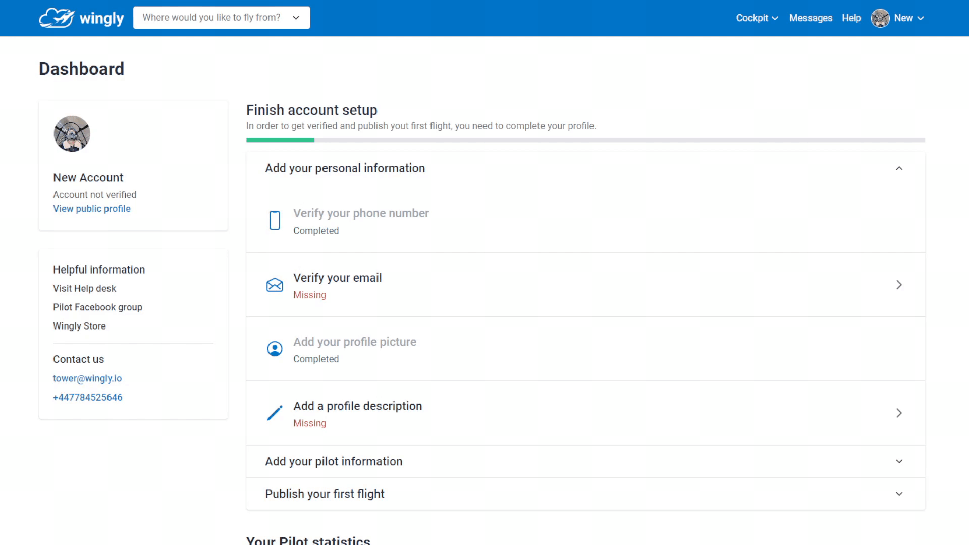Open the Where would you like to fly from dropdown
The image size is (969, 545).
click(x=222, y=18)
